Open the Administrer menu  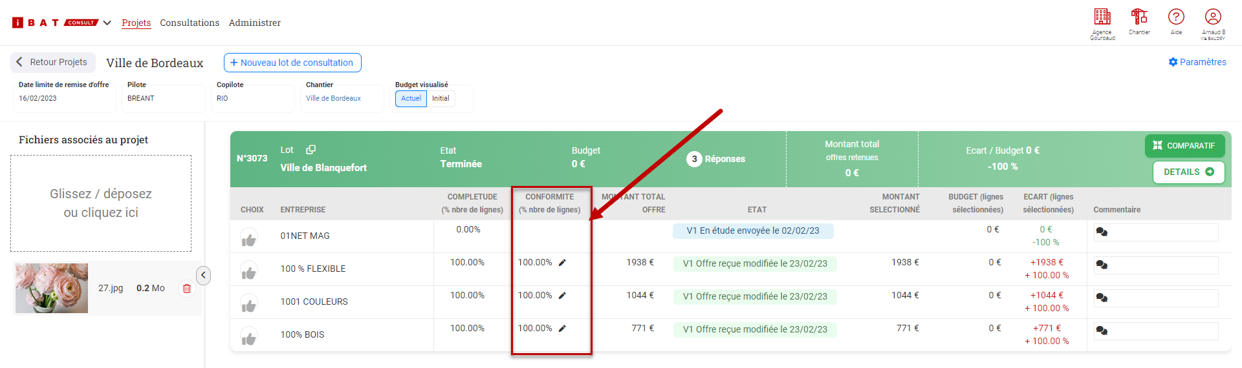click(255, 23)
